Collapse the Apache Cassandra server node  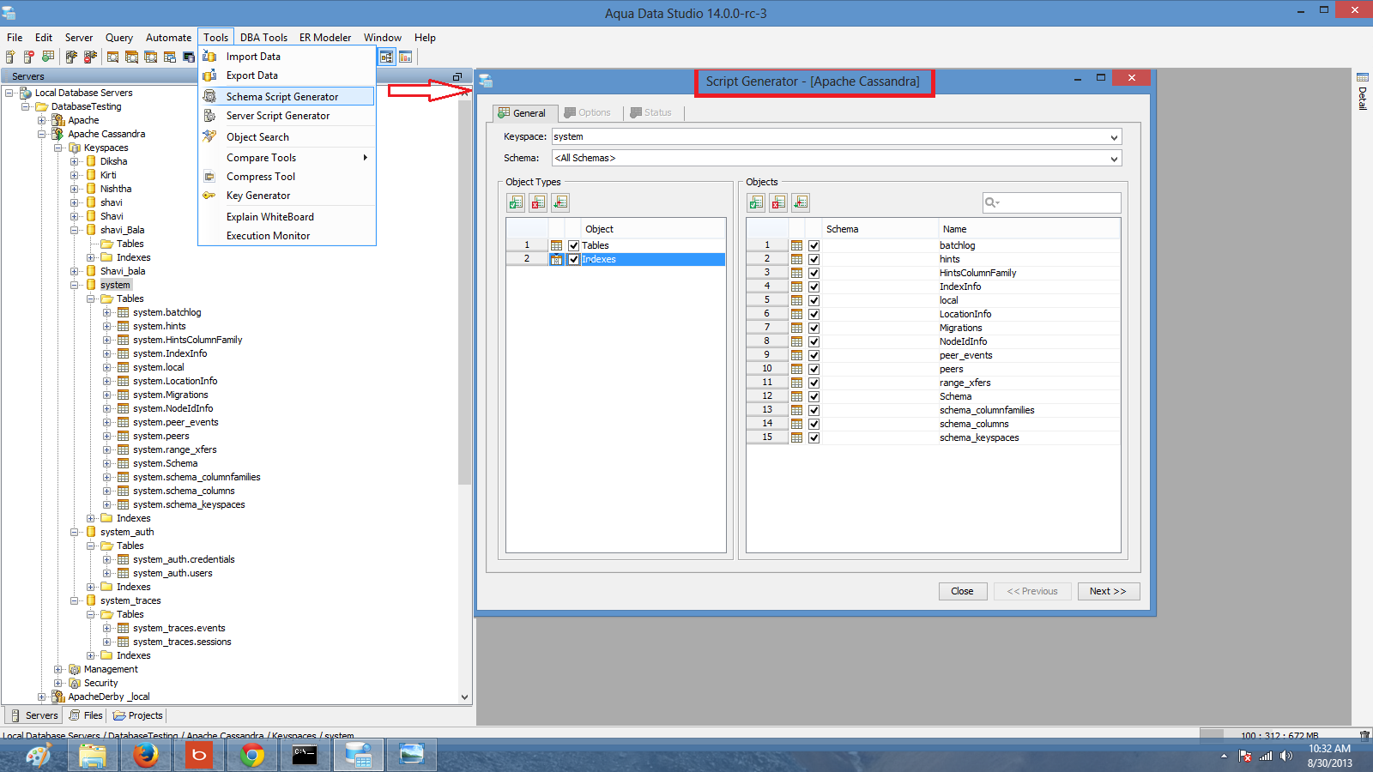pyautogui.click(x=42, y=134)
